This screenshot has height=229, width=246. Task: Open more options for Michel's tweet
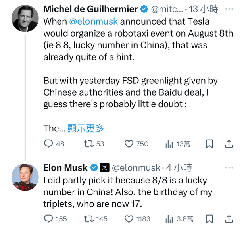point(229,9)
